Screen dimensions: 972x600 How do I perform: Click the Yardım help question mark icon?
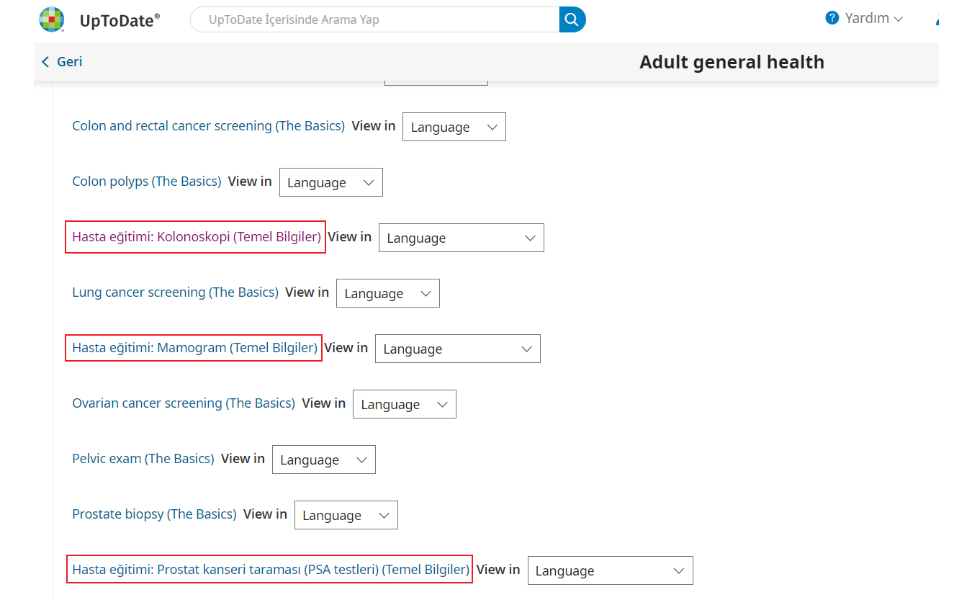832,18
